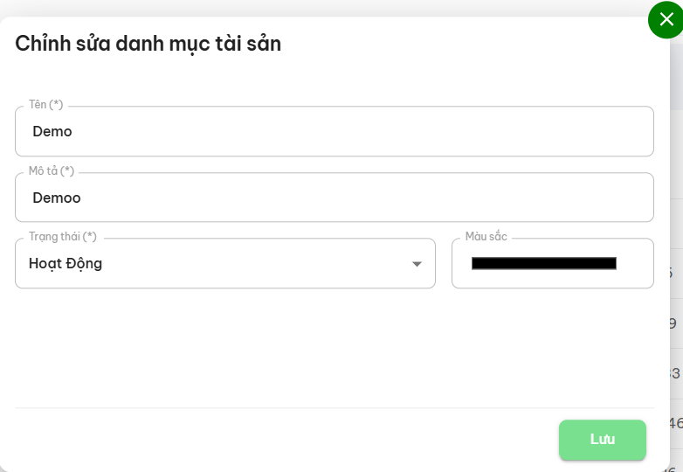Expand status list via caret arrow

417,264
